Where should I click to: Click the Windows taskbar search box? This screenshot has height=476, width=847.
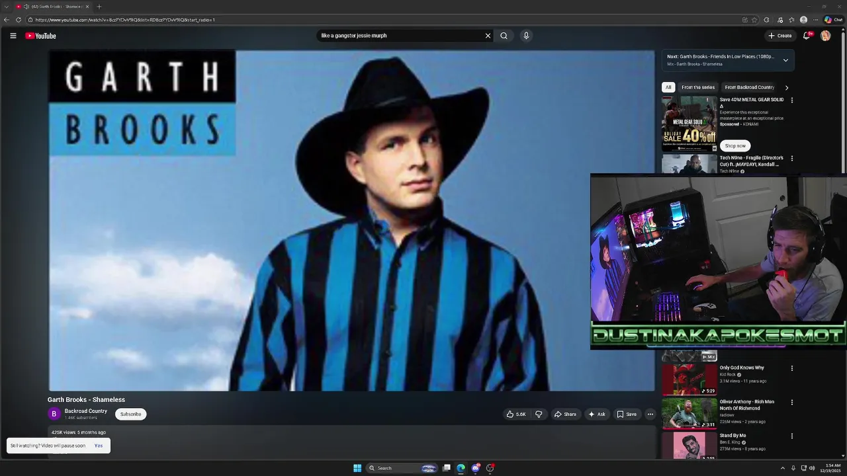click(402, 468)
